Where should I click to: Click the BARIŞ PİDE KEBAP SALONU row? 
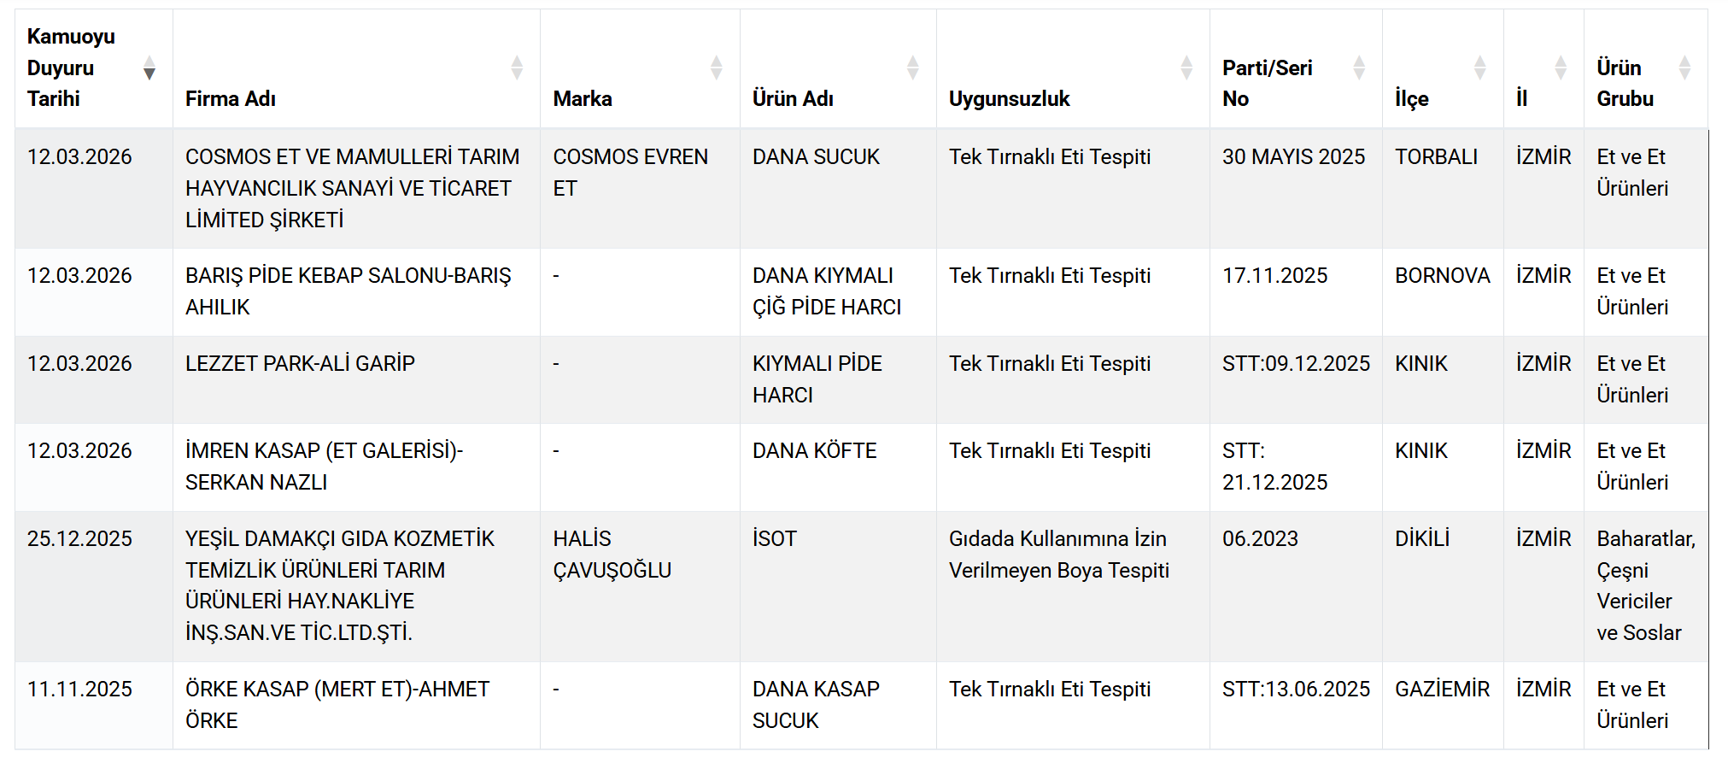click(348, 291)
